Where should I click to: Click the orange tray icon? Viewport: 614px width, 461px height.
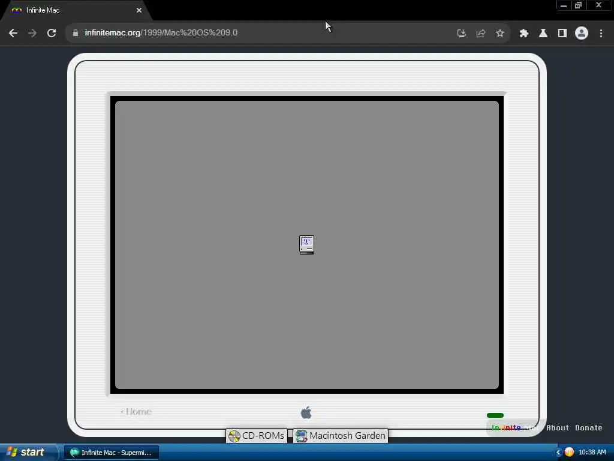pyautogui.click(x=569, y=453)
